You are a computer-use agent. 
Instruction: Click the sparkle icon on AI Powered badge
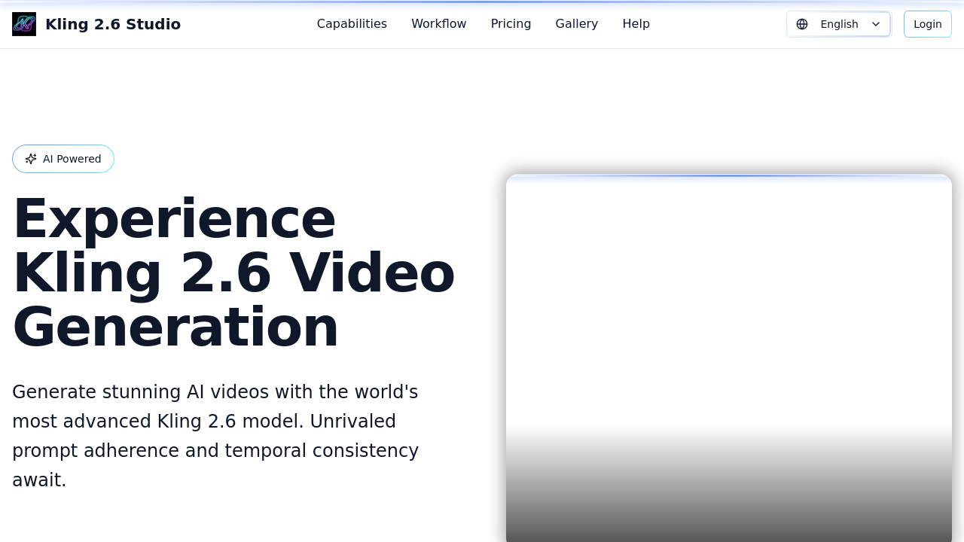[x=31, y=158]
